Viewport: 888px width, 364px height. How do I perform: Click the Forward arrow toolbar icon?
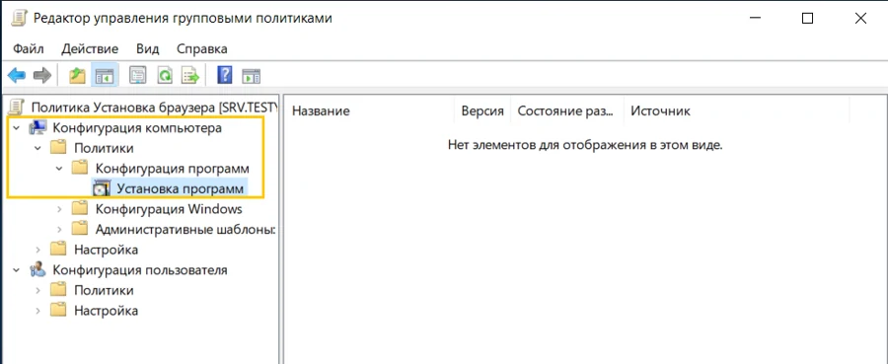point(42,75)
